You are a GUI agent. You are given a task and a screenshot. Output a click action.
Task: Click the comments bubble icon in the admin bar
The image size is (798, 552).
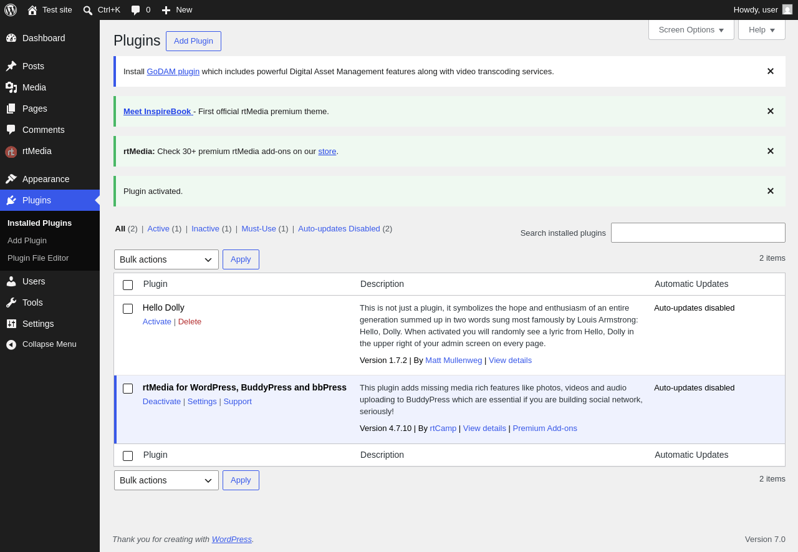(135, 10)
